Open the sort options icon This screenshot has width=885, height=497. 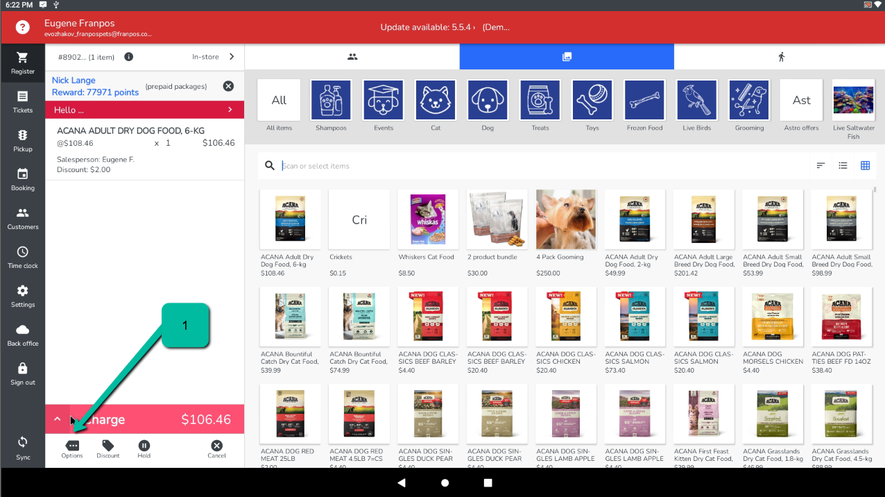tap(820, 165)
